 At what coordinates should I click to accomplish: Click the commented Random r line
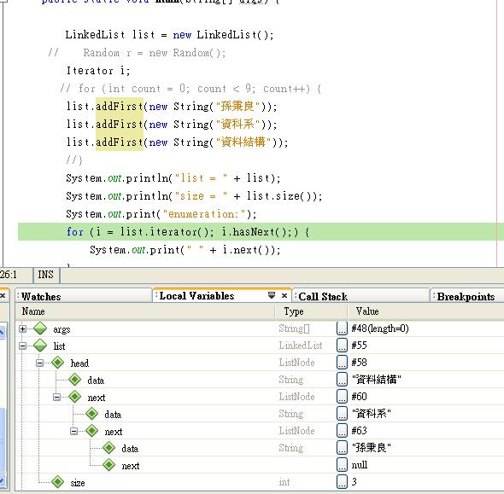point(137,52)
